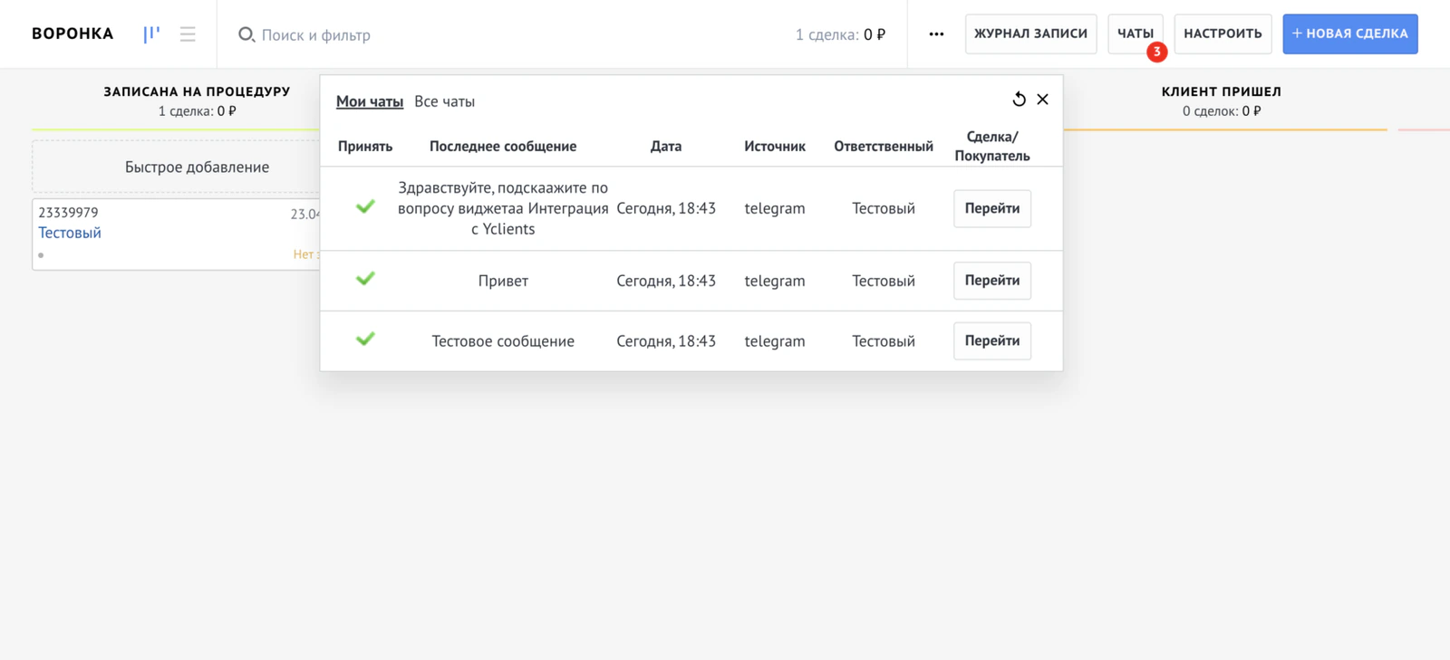Switch to pipeline kanban view icon

pyautogui.click(x=151, y=34)
